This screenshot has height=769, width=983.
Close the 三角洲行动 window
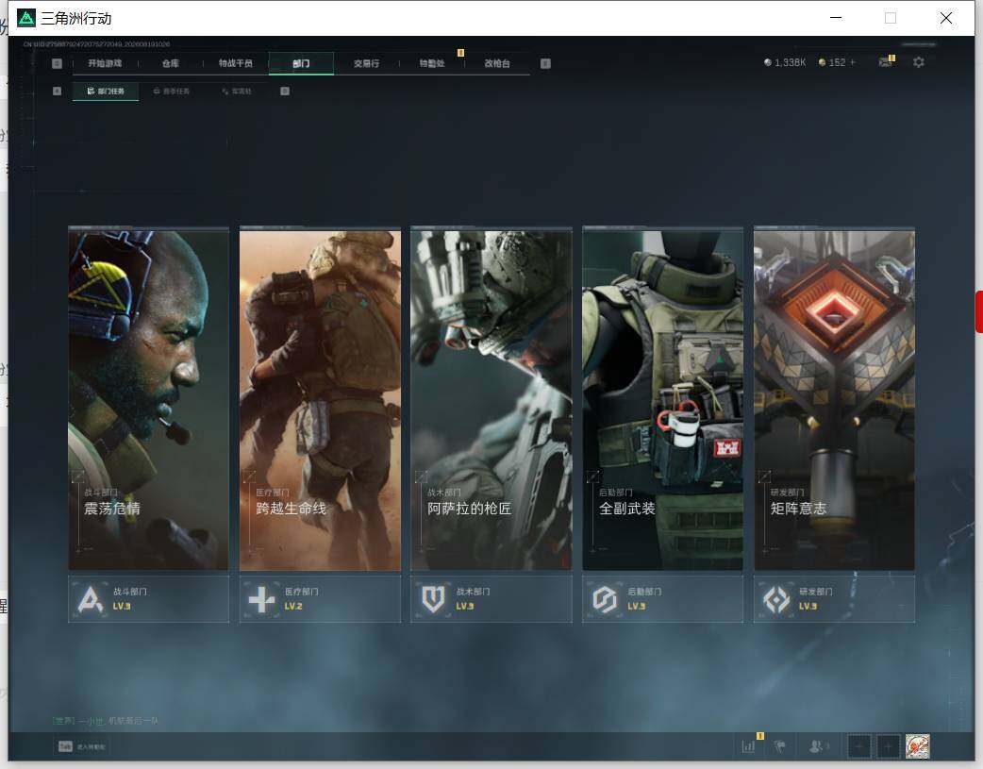946,18
